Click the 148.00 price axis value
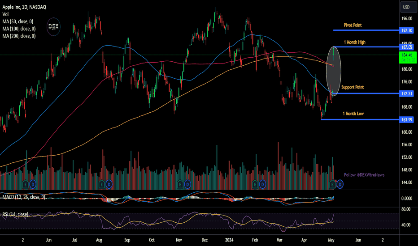This screenshot has width=418, height=246. pyautogui.click(x=407, y=170)
